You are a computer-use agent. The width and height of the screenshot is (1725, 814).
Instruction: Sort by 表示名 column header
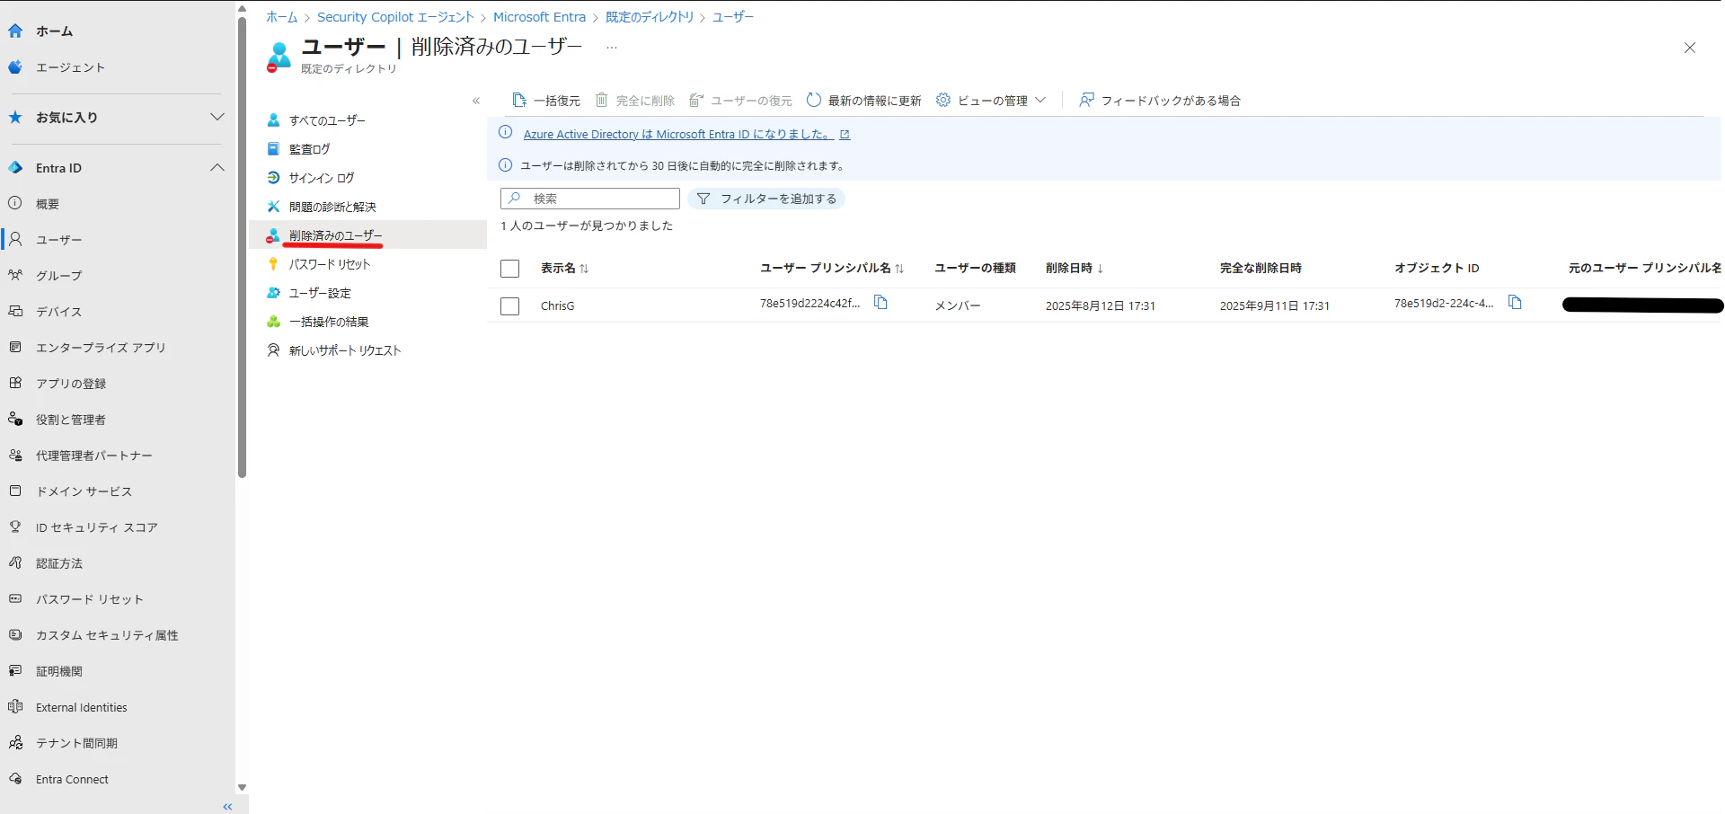pos(564,268)
